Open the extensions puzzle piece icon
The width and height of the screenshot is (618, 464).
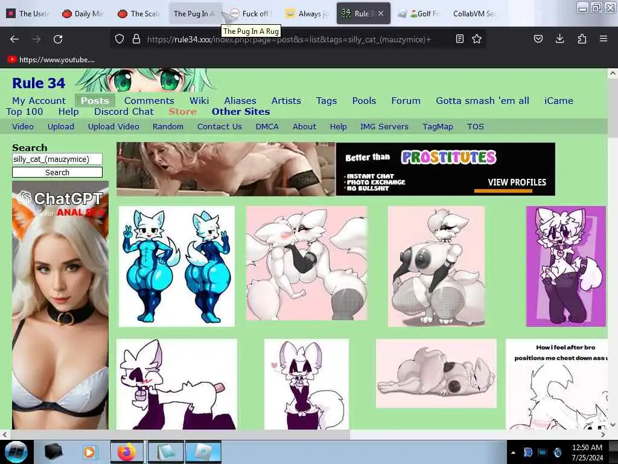click(582, 39)
